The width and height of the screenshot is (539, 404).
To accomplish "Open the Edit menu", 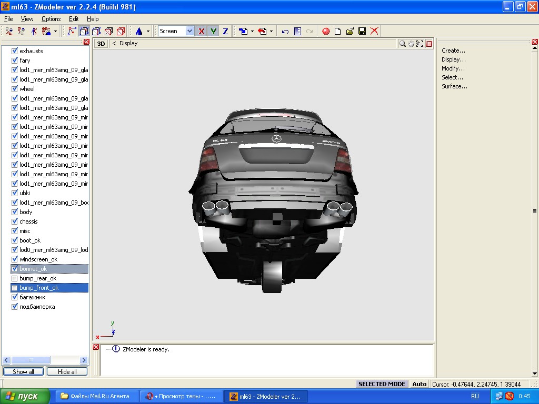I will coord(74,19).
